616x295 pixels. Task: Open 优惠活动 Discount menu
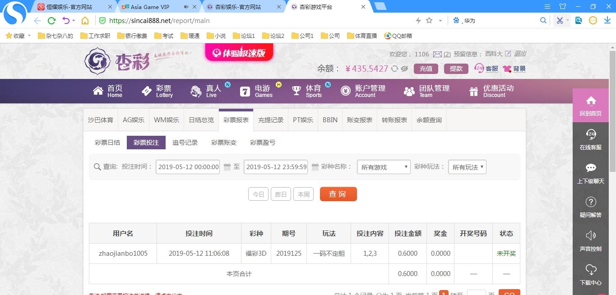pos(491,91)
